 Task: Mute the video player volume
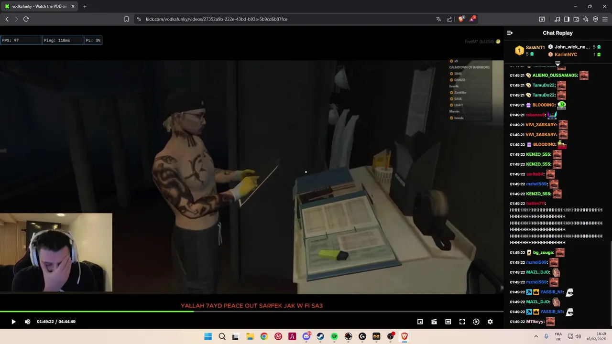[27, 322]
